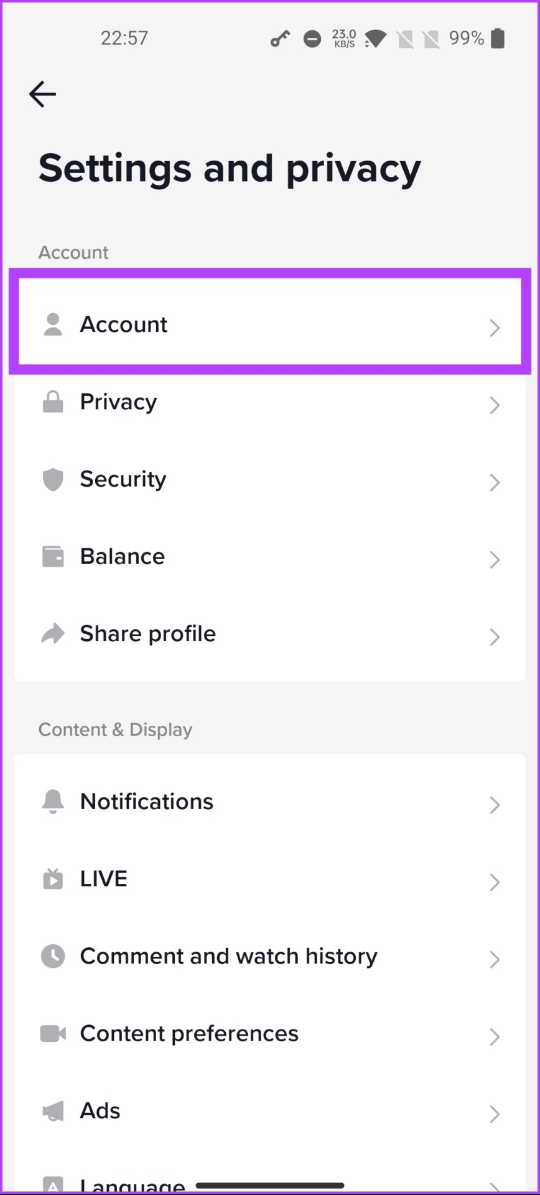Screen dimensions: 540x1195
Task: Open the Content preferences entry
Action: tap(270, 1034)
